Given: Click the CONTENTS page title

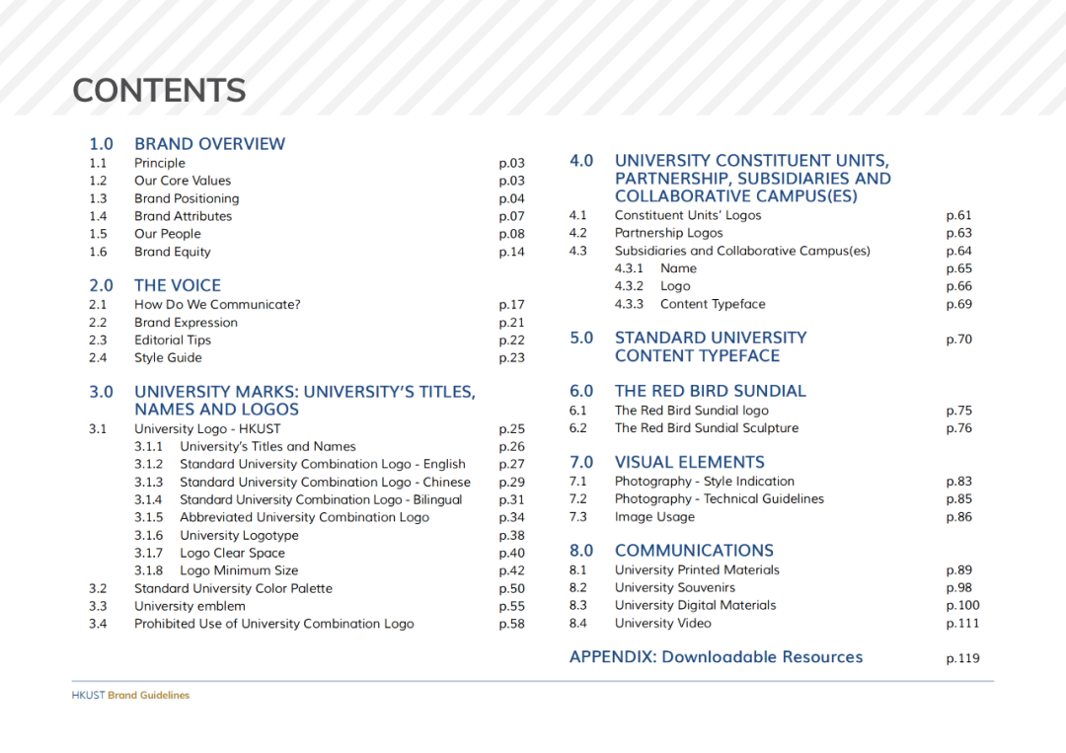Looking at the screenshot, I should tap(159, 91).
